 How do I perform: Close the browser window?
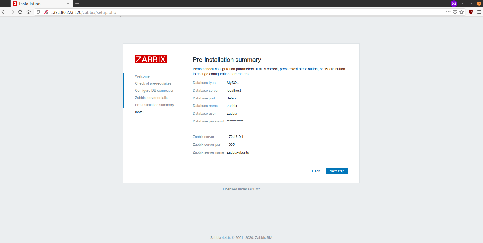click(479, 4)
